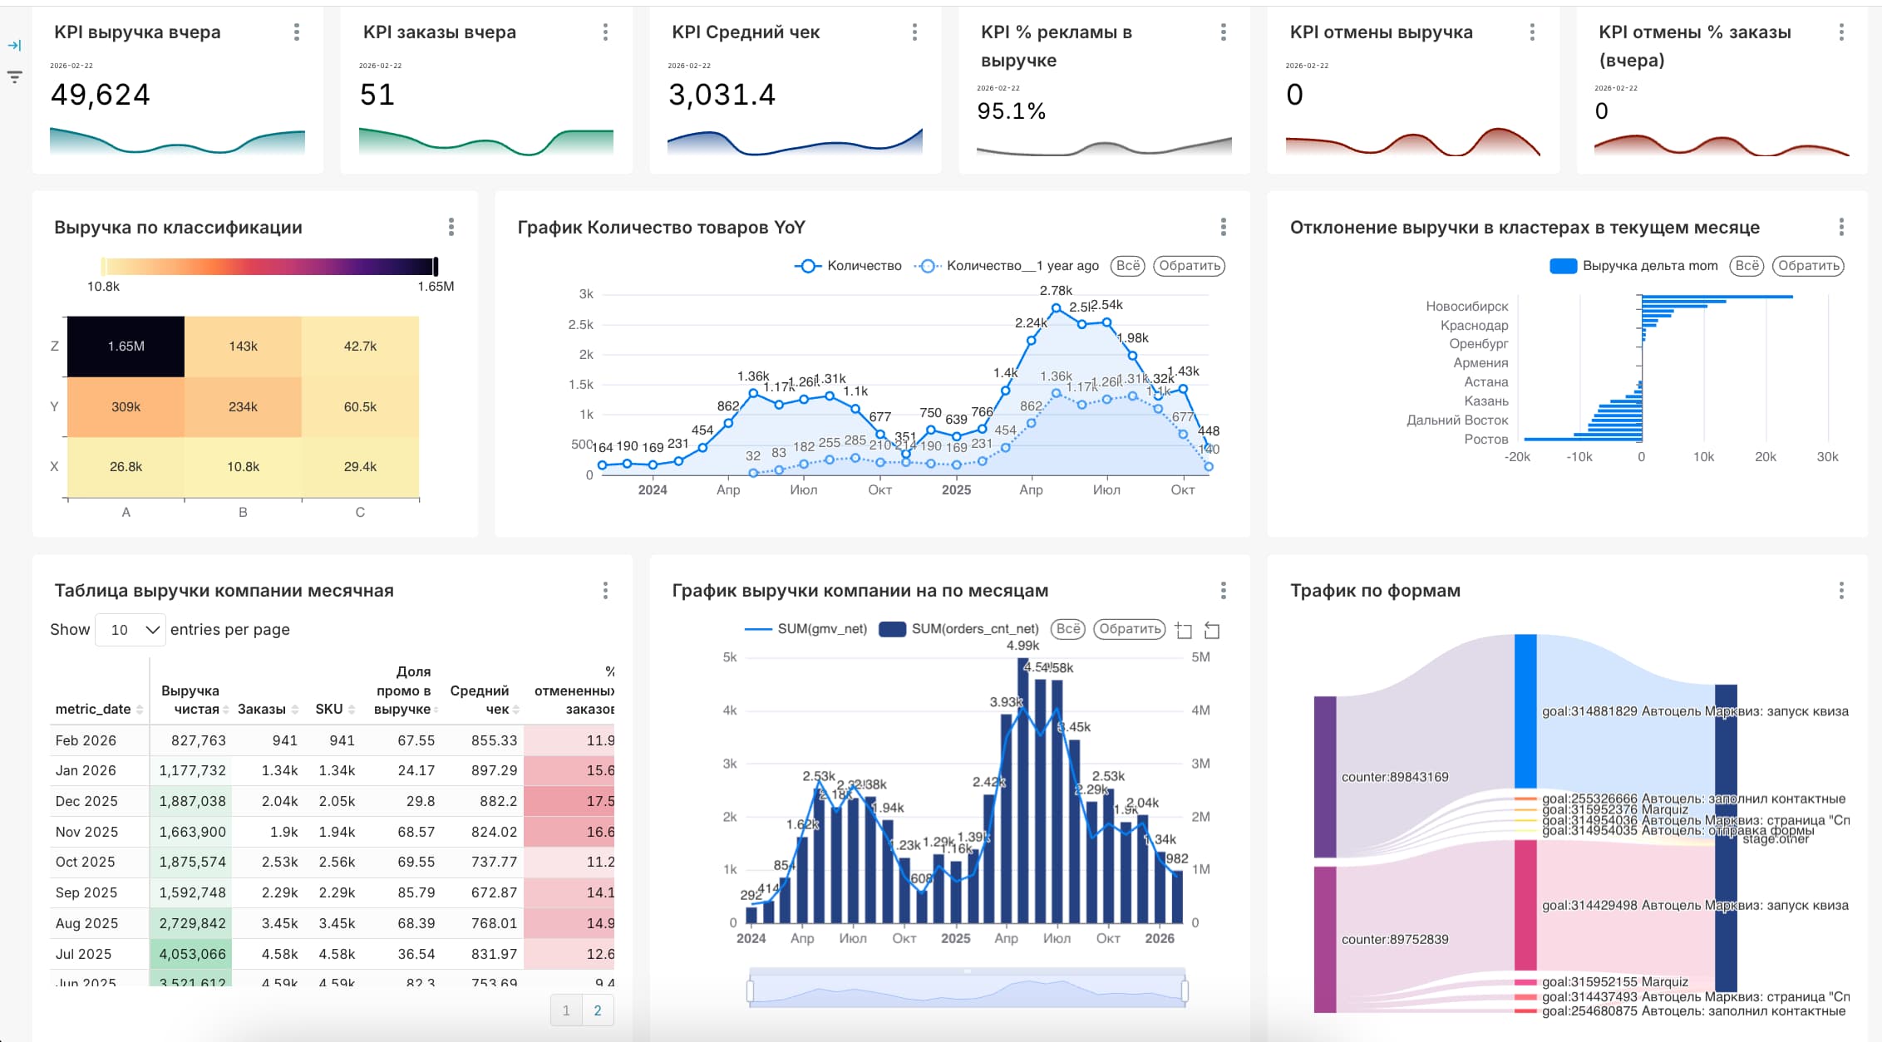The image size is (1882, 1042).
Task: Open the entries per page dropdown
Action: pos(131,630)
